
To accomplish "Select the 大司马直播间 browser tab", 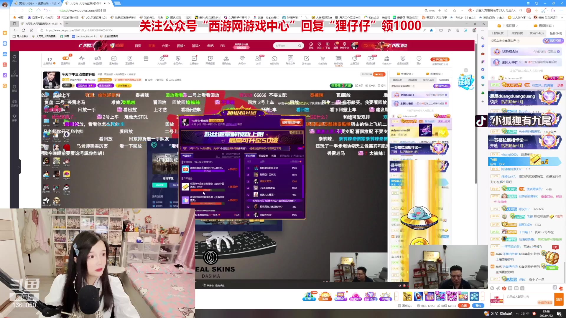I will point(88,3).
